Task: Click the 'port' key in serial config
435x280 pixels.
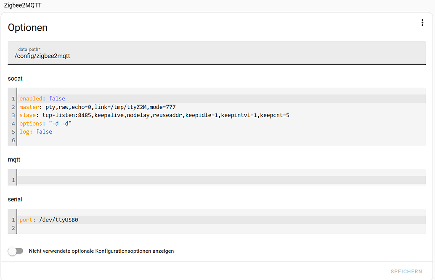Action: pyautogui.click(x=25, y=219)
